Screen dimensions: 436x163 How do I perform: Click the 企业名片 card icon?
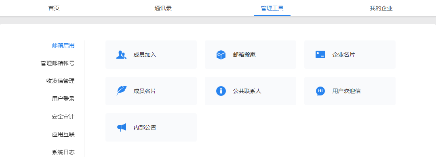click(320, 55)
